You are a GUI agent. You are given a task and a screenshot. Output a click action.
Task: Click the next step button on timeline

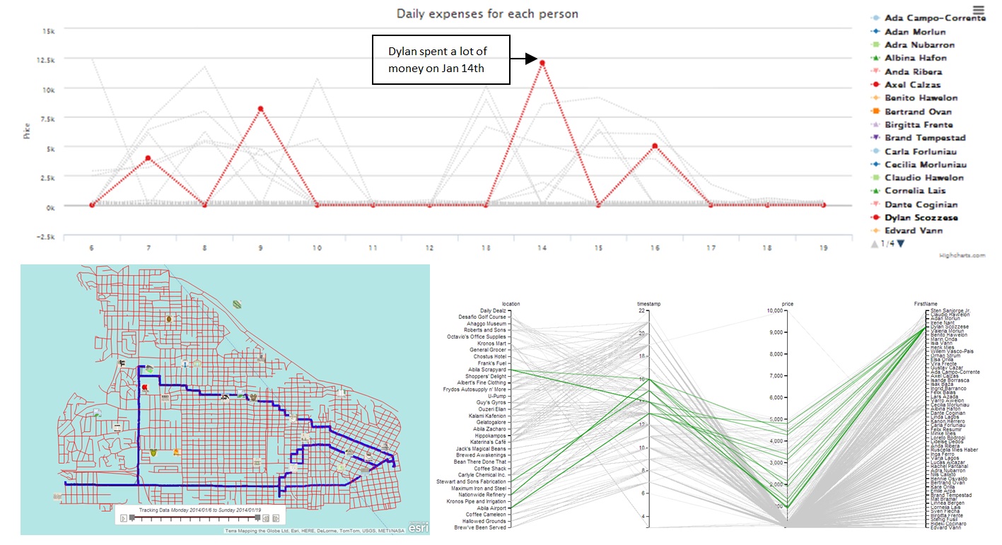pos(276,518)
